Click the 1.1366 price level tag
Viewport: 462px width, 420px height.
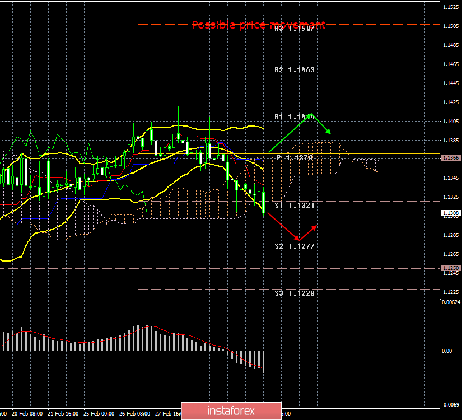(x=450, y=158)
